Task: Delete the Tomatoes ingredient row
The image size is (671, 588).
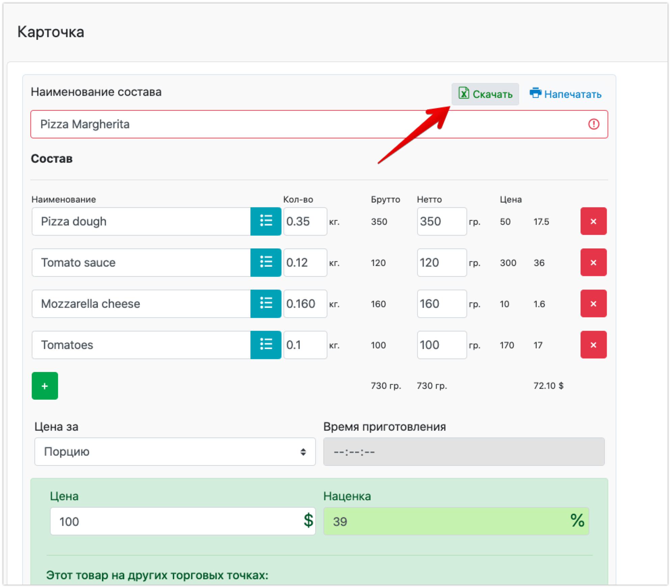Action: coord(593,345)
